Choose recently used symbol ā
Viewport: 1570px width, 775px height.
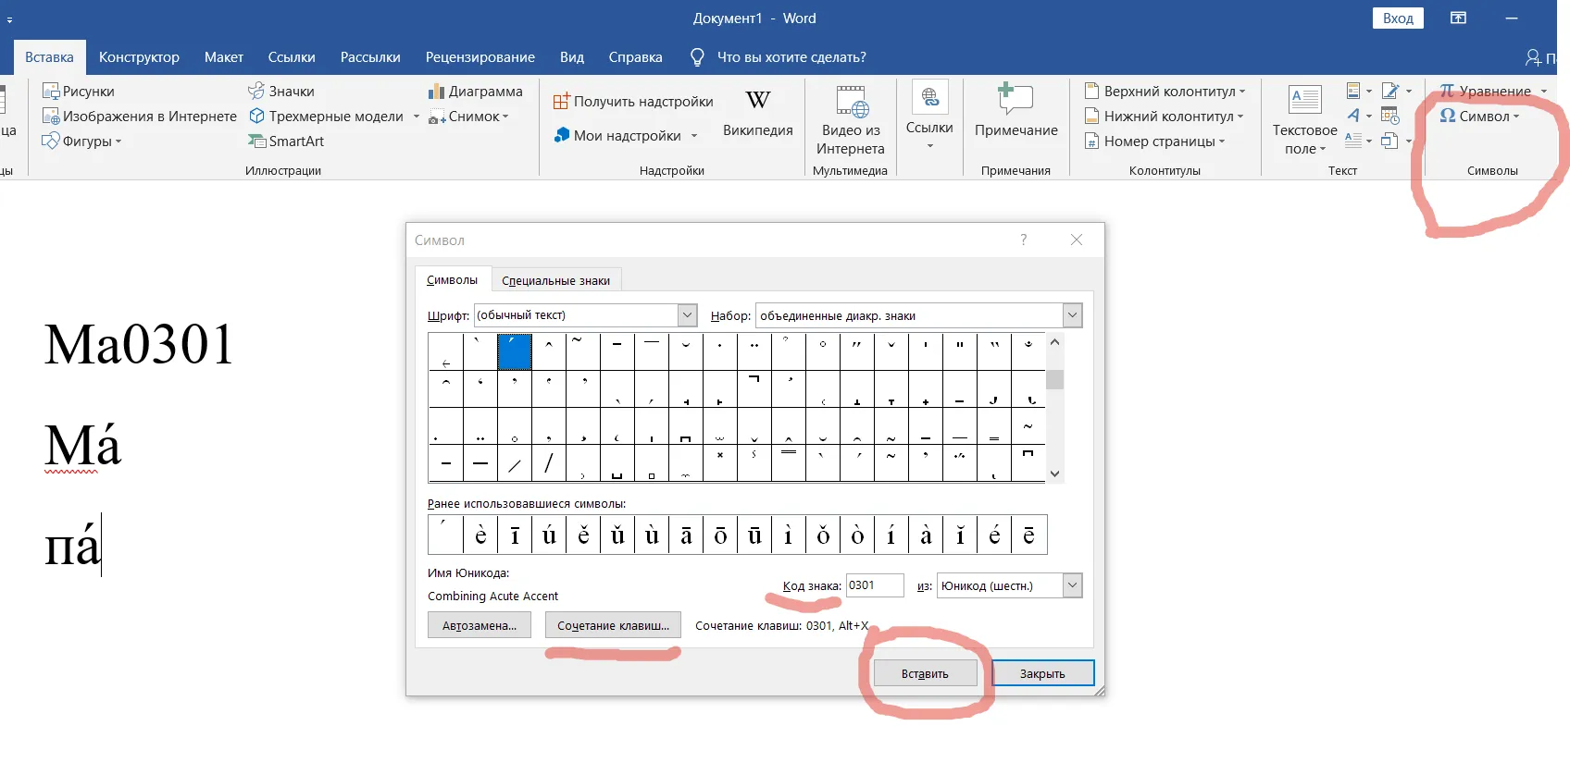pyautogui.click(x=686, y=535)
